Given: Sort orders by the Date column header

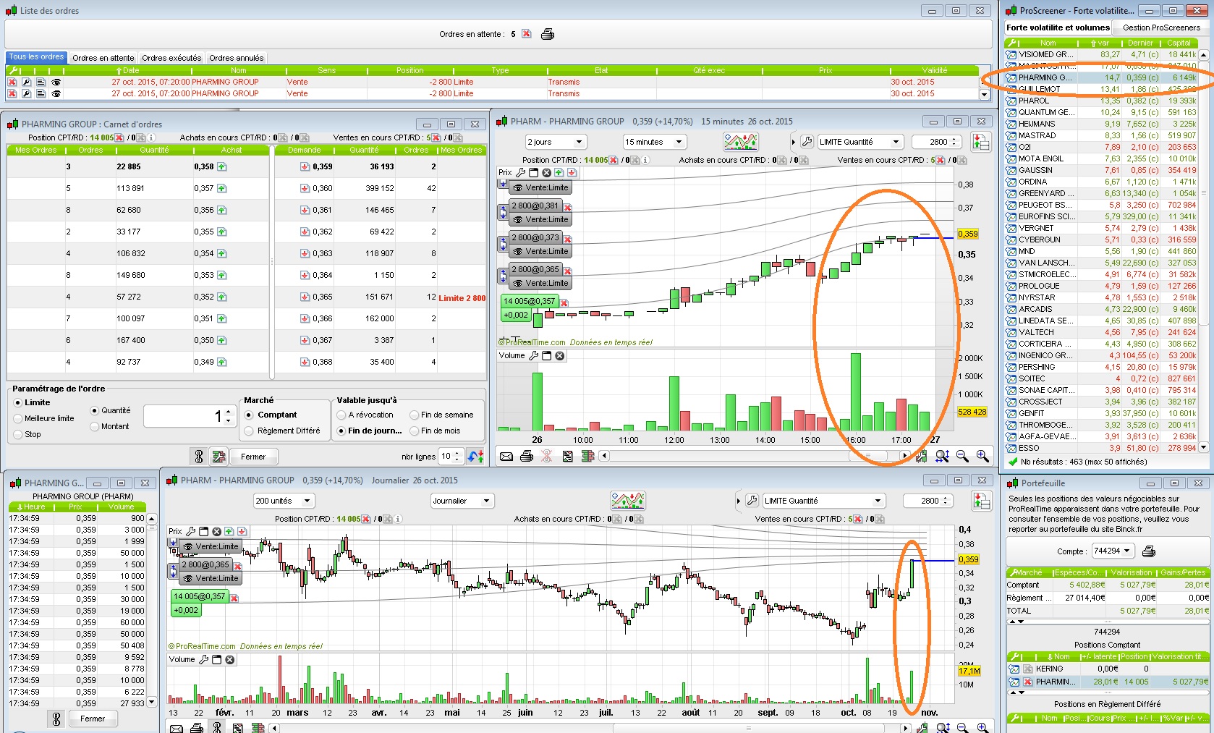Looking at the screenshot, I should [127, 70].
